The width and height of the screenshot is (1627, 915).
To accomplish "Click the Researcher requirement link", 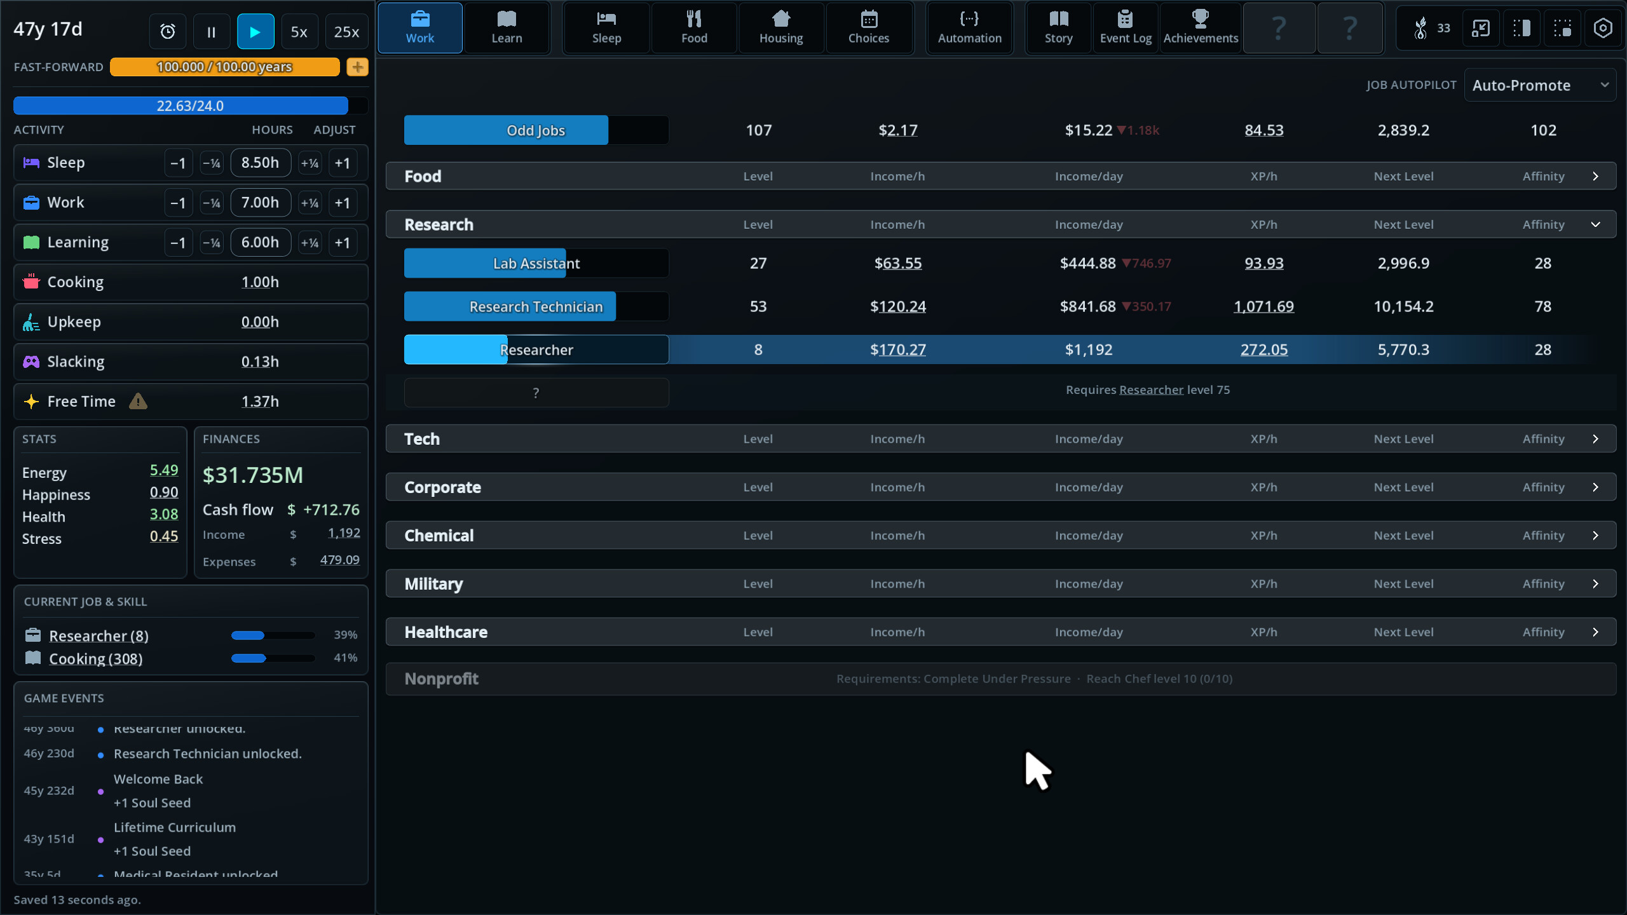I will (1151, 390).
